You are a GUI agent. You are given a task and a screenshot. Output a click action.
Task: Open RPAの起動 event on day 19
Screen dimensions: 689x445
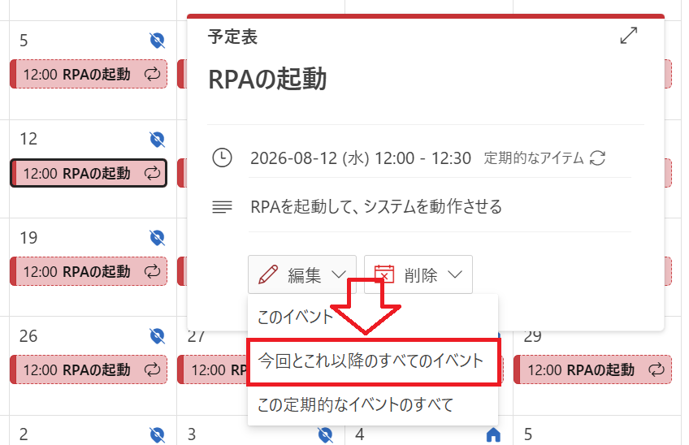tap(89, 271)
